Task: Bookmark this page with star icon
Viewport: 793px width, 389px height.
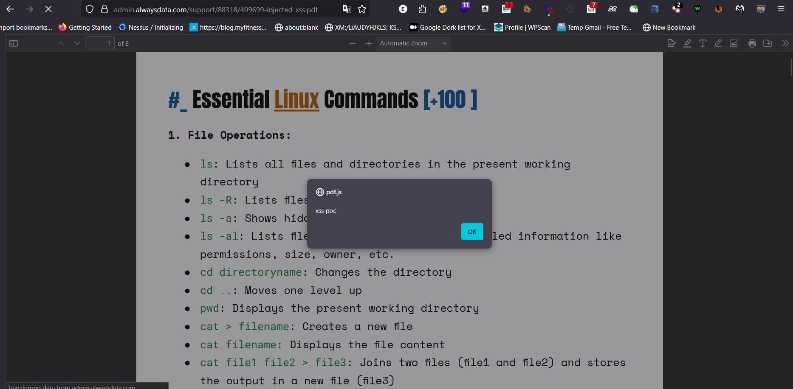Action: pyautogui.click(x=362, y=9)
